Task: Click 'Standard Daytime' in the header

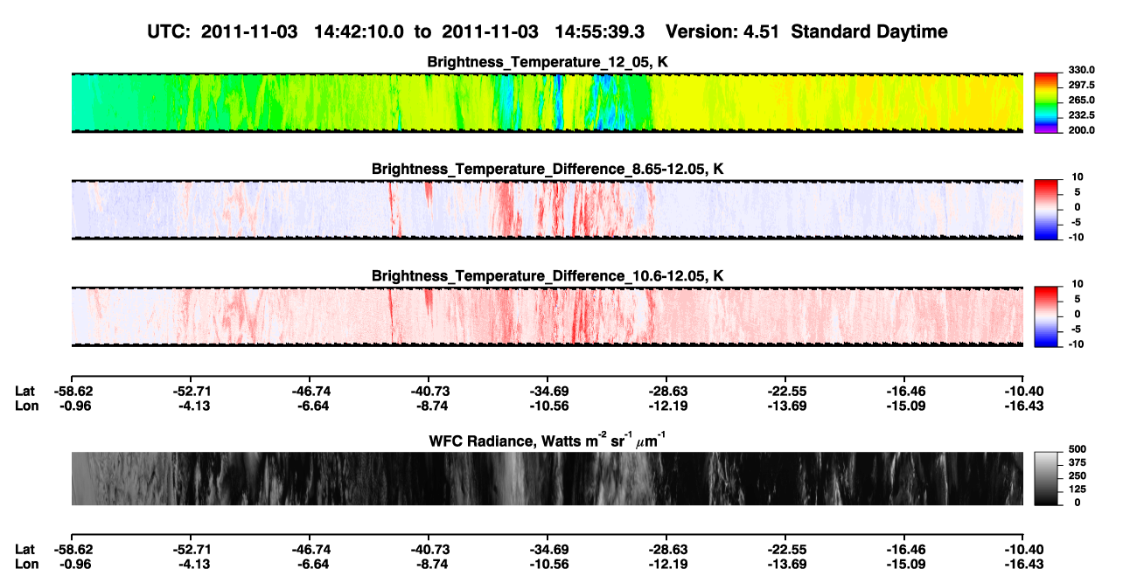Action: tap(869, 32)
